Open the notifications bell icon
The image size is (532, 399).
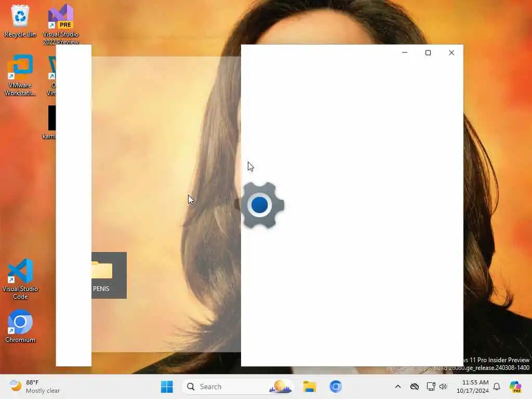click(x=497, y=387)
